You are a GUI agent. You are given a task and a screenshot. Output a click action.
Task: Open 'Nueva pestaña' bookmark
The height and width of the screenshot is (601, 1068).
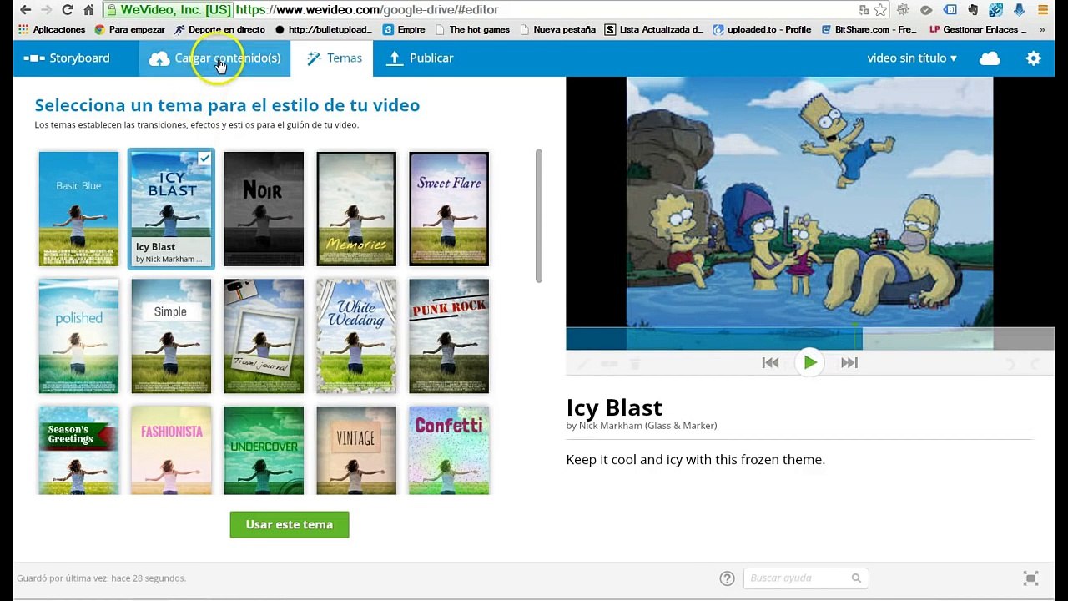557,29
